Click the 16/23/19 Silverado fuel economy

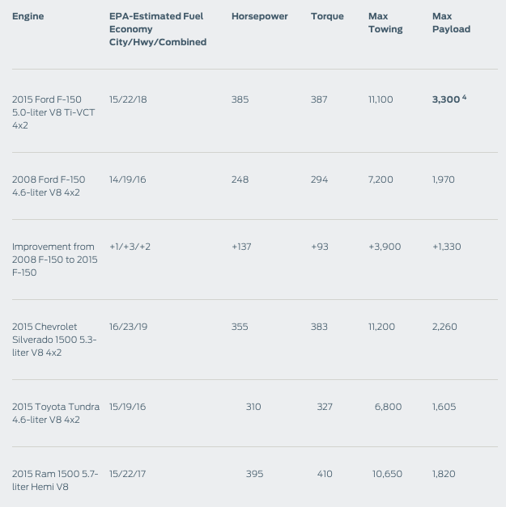click(x=128, y=327)
